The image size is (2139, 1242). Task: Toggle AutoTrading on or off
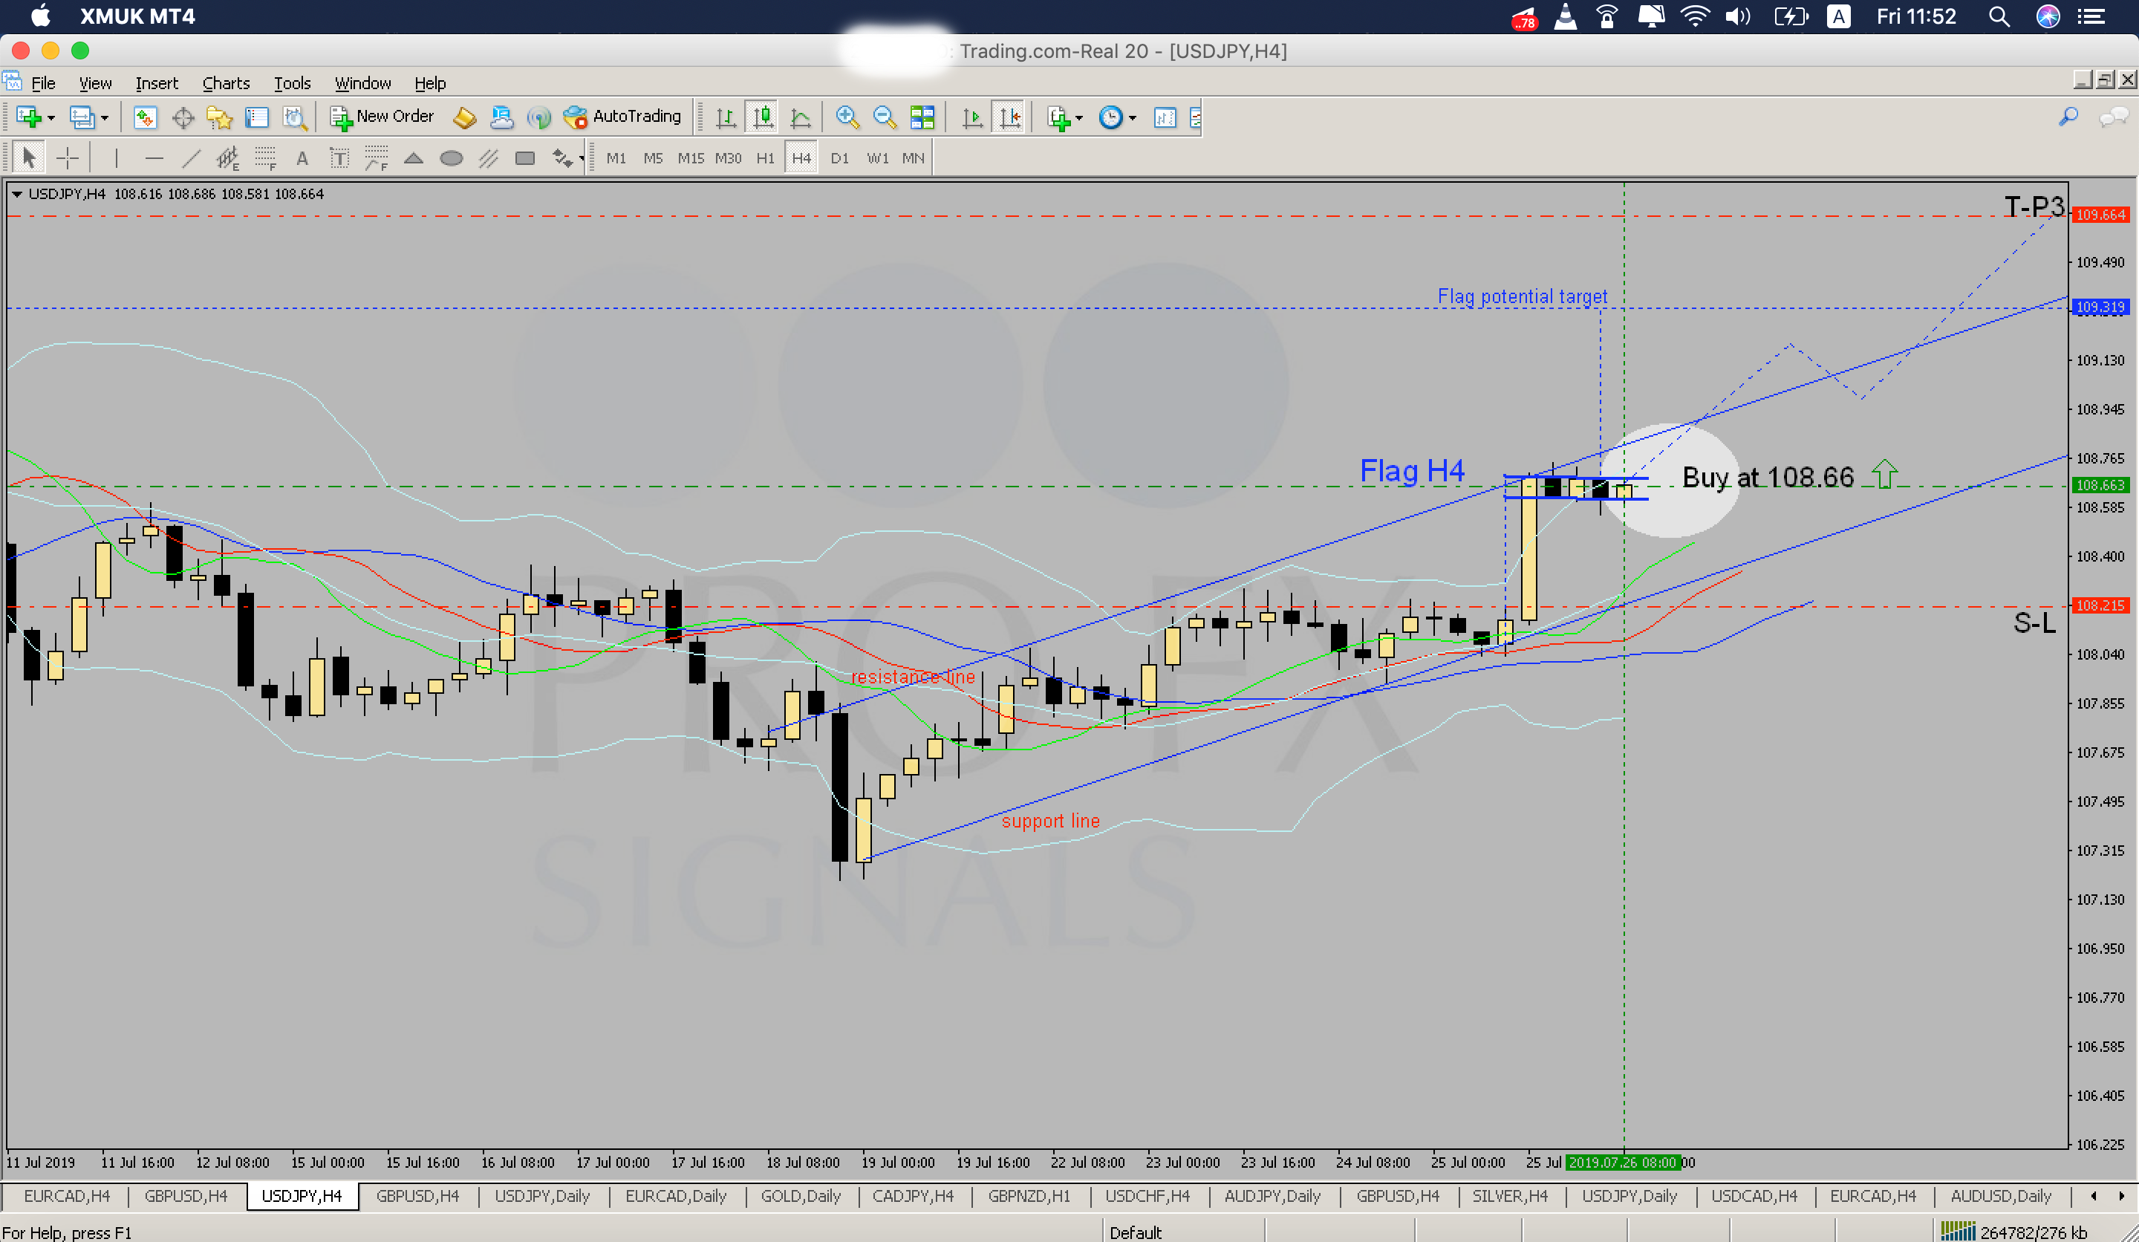(x=624, y=117)
